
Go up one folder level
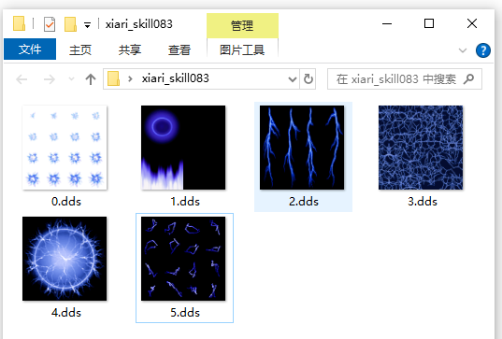(91, 79)
